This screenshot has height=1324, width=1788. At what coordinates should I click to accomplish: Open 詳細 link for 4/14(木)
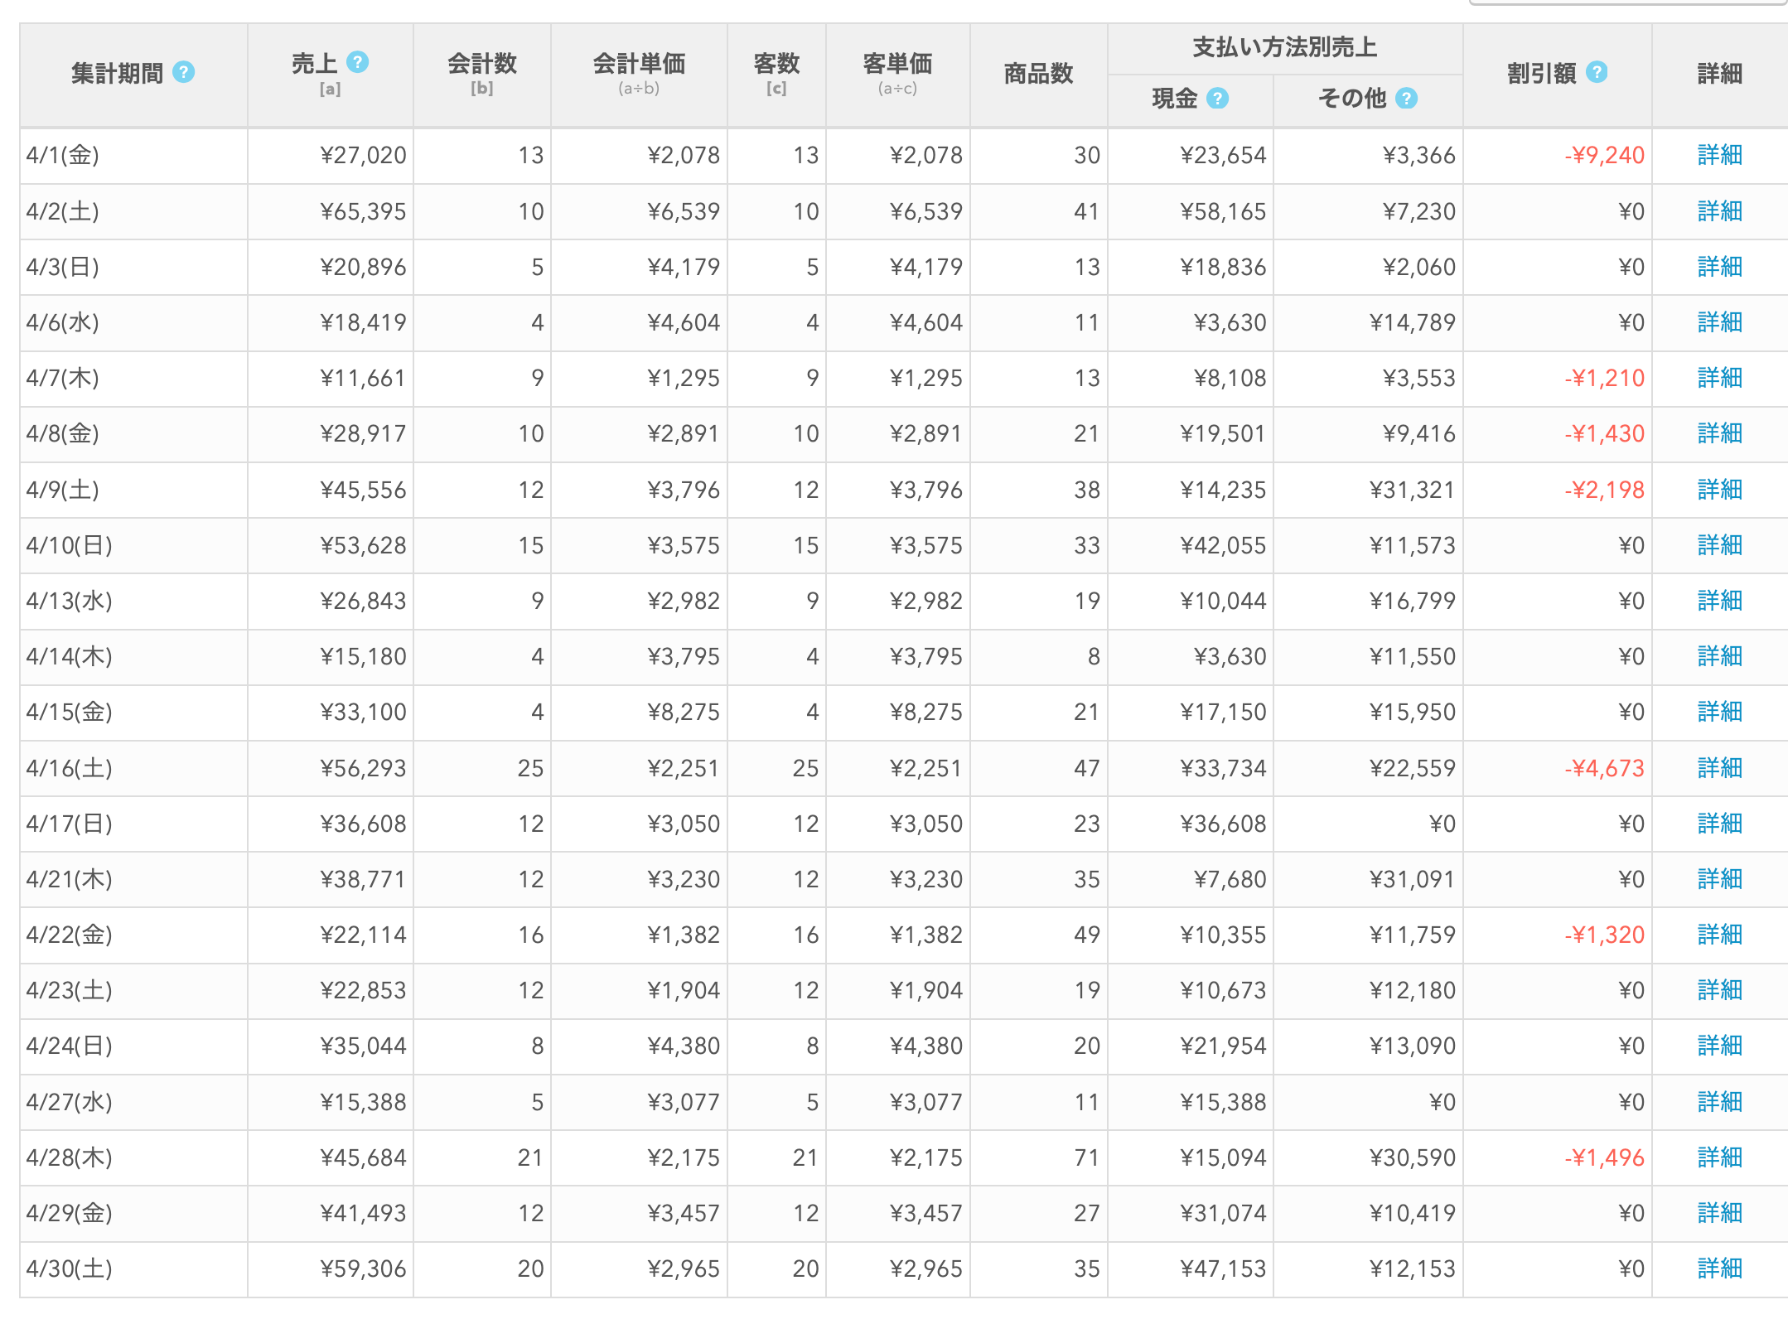1719,656
